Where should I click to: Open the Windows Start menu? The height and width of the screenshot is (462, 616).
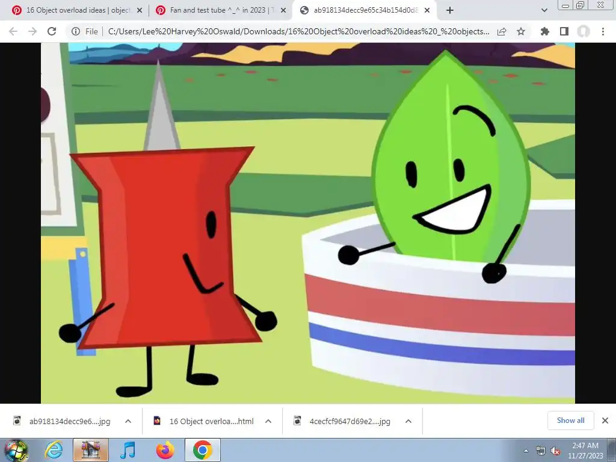click(x=16, y=450)
